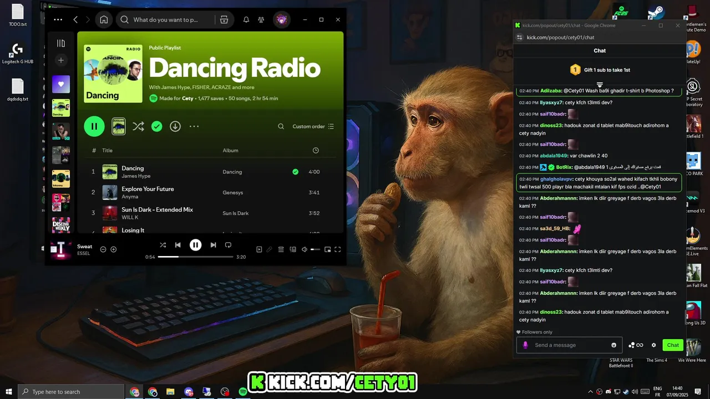The width and height of the screenshot is (710, 399).
Task: Add 'Sweat' to library with plus circle
Action: click(114, 249)
